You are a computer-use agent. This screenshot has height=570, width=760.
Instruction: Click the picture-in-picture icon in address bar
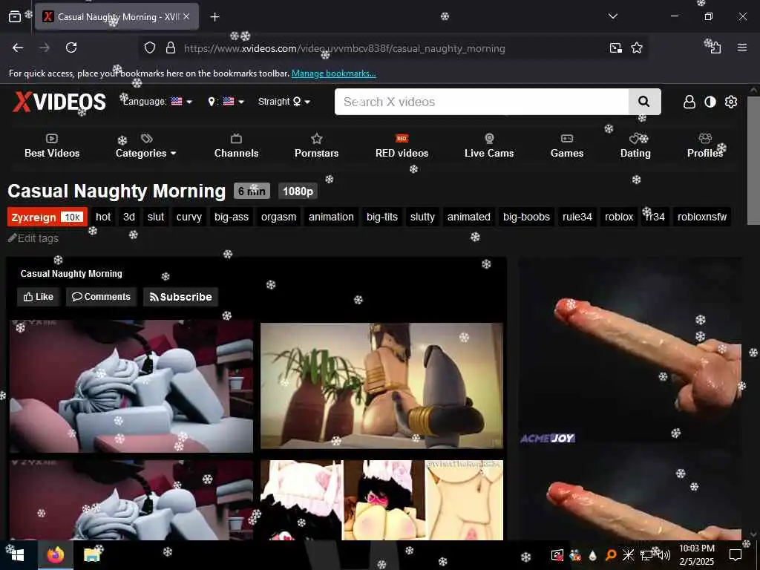[615, 48]
